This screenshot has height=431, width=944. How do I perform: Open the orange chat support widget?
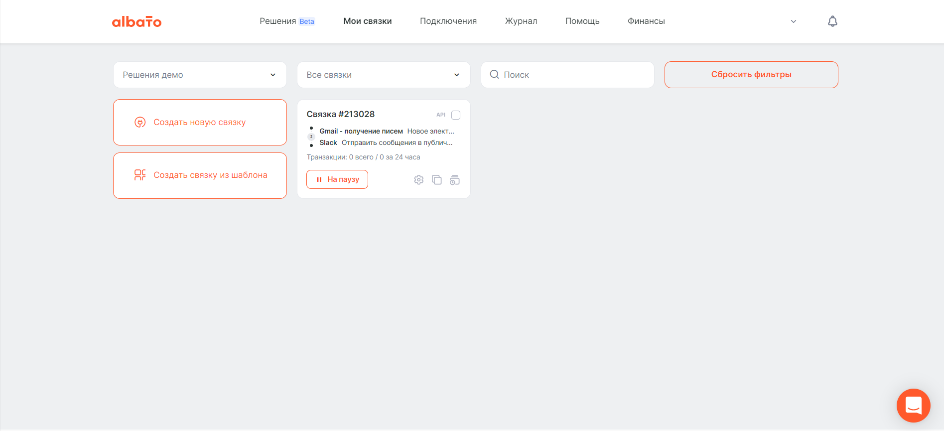coord(913,406)
